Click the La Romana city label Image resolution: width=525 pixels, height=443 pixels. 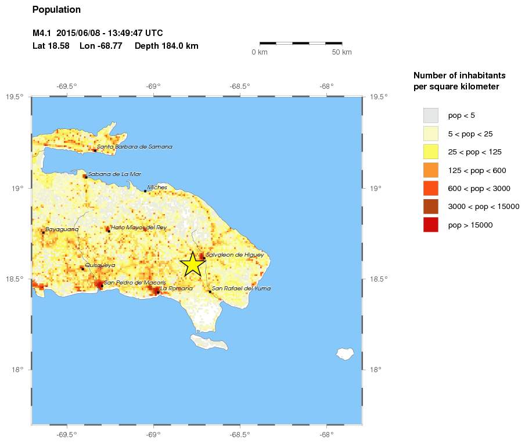[177, 288]
